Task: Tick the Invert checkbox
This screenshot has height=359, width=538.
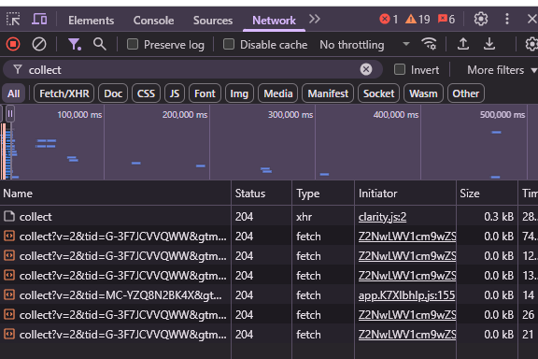Action: click(400, 69)
